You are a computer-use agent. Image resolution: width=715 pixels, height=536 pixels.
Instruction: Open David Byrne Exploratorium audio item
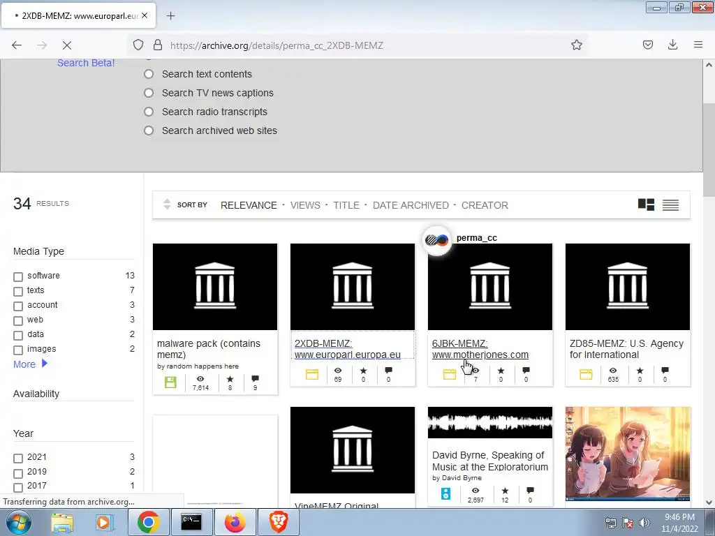pyautogui.click(x=490, y=461)
